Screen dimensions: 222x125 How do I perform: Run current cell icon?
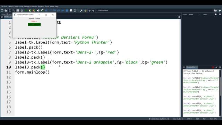[30, 11]
